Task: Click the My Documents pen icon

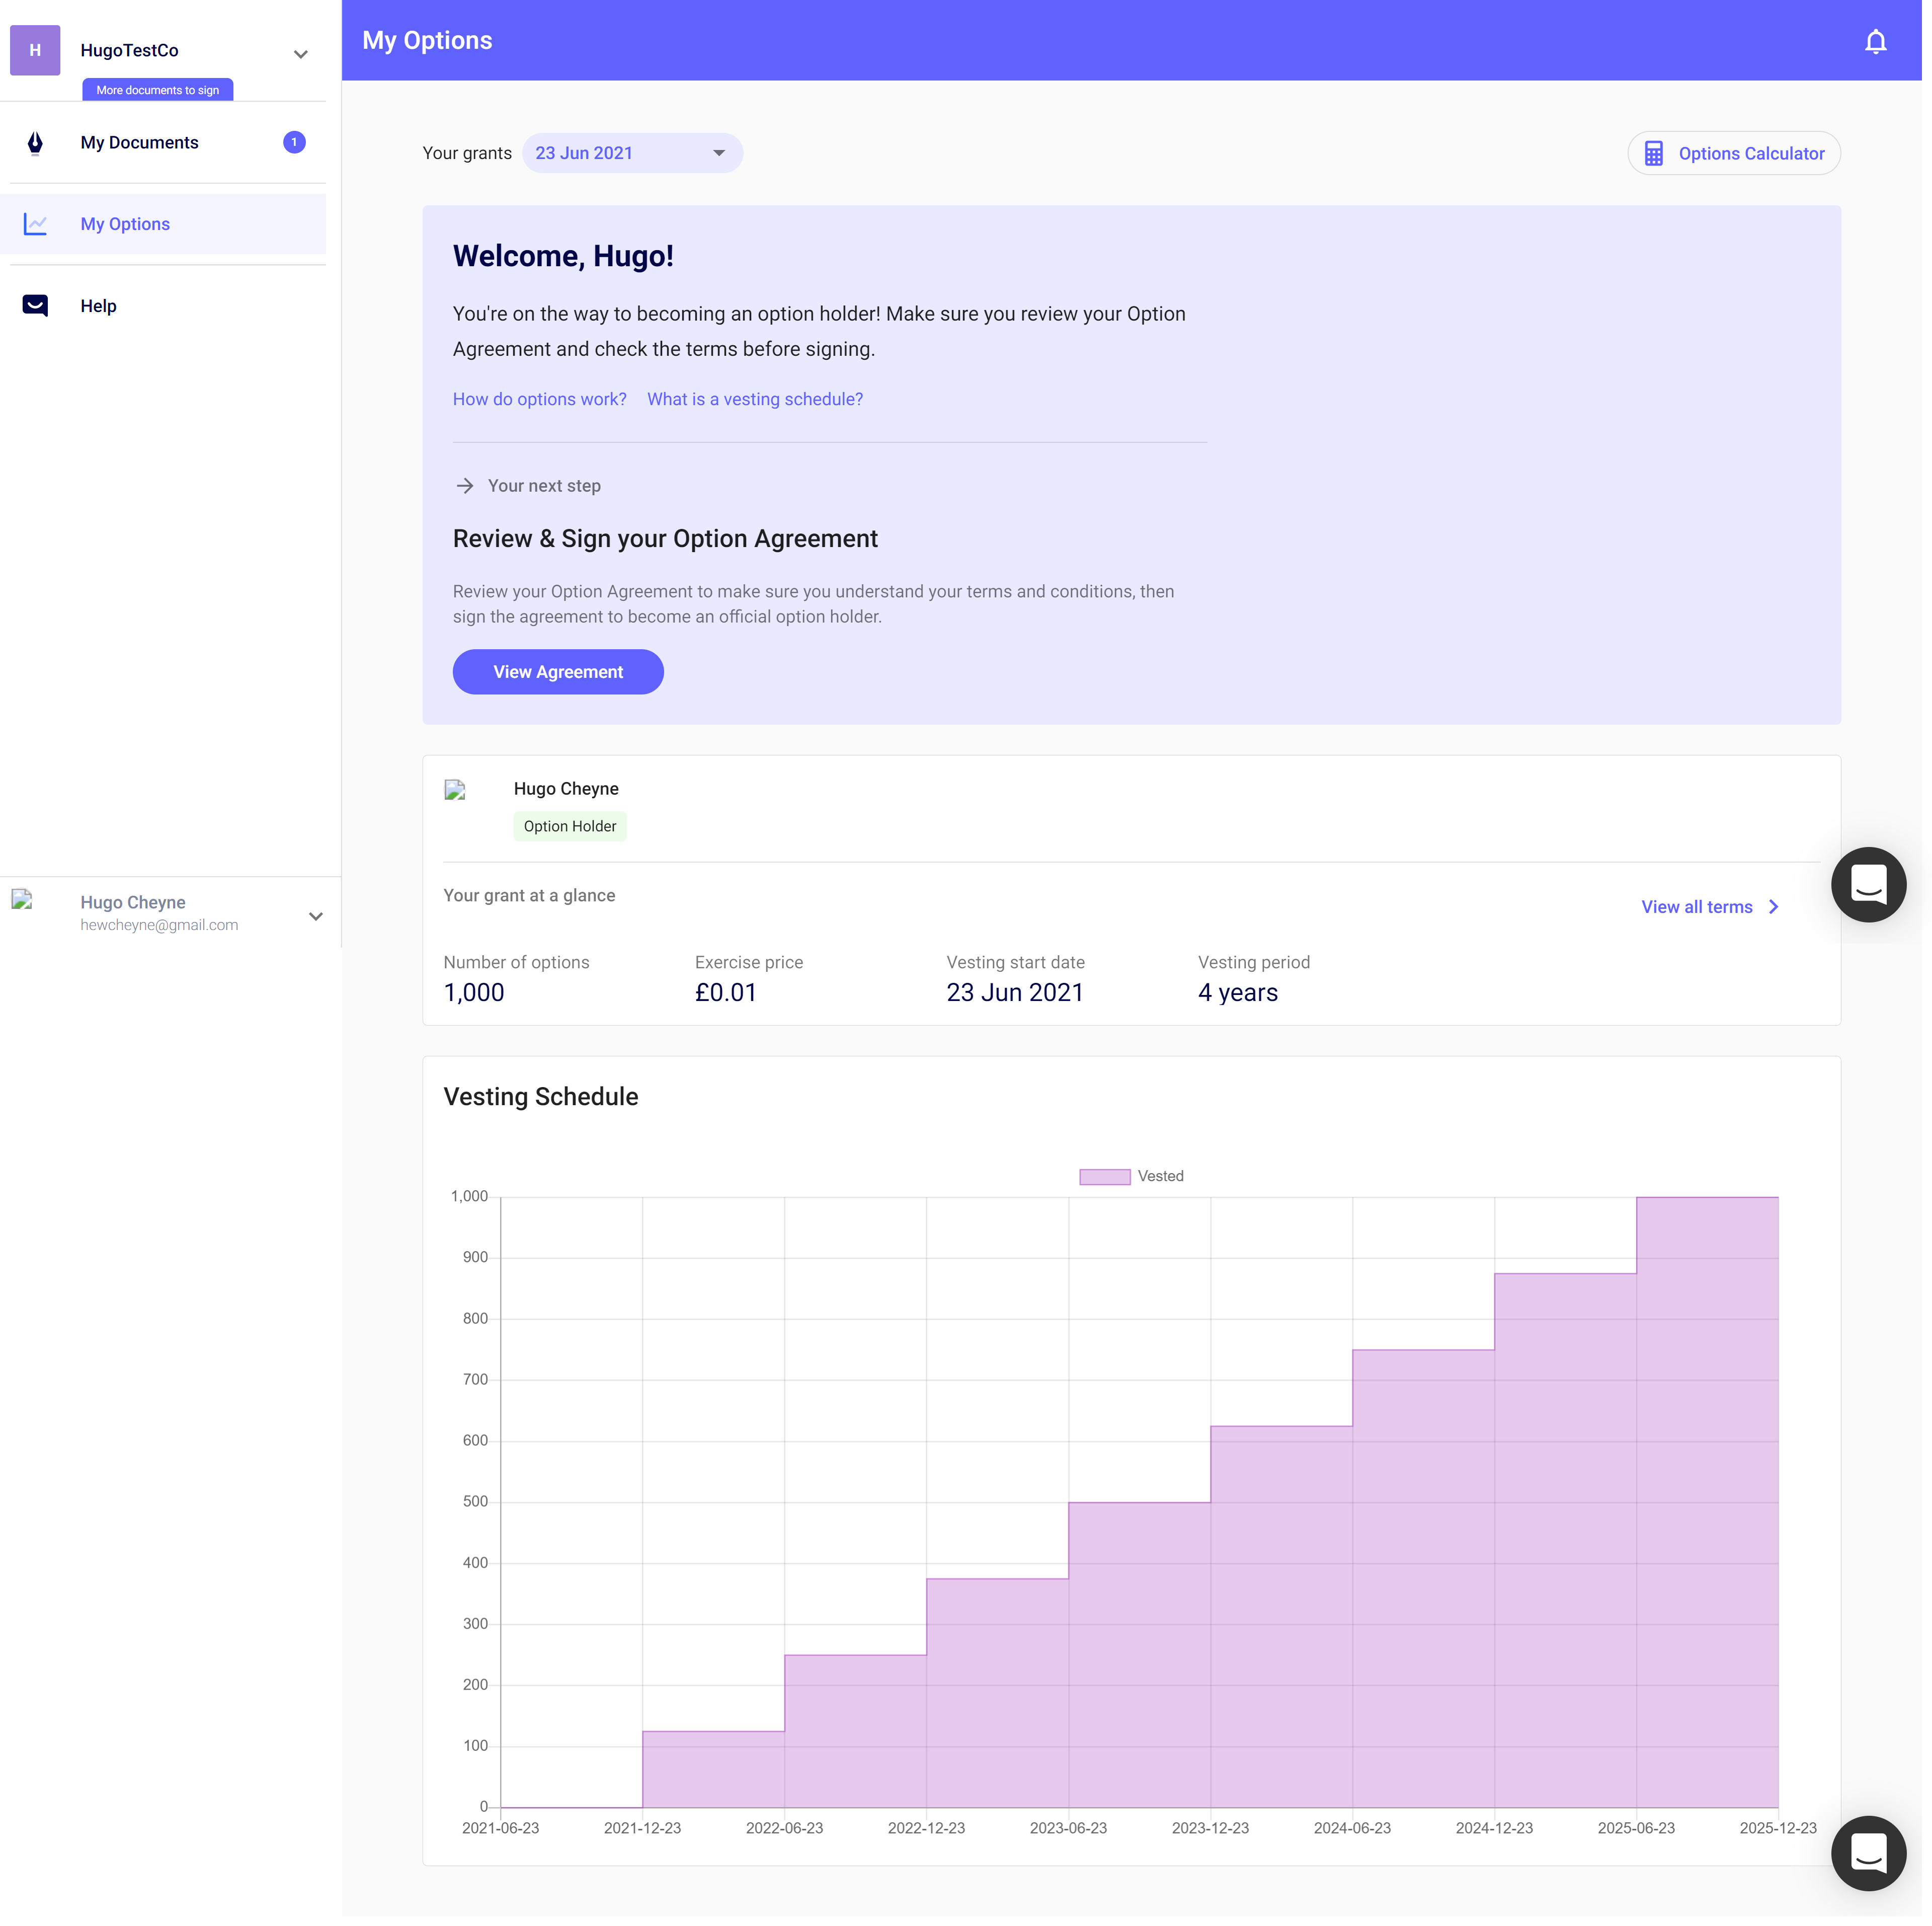Action: (35, 143)
